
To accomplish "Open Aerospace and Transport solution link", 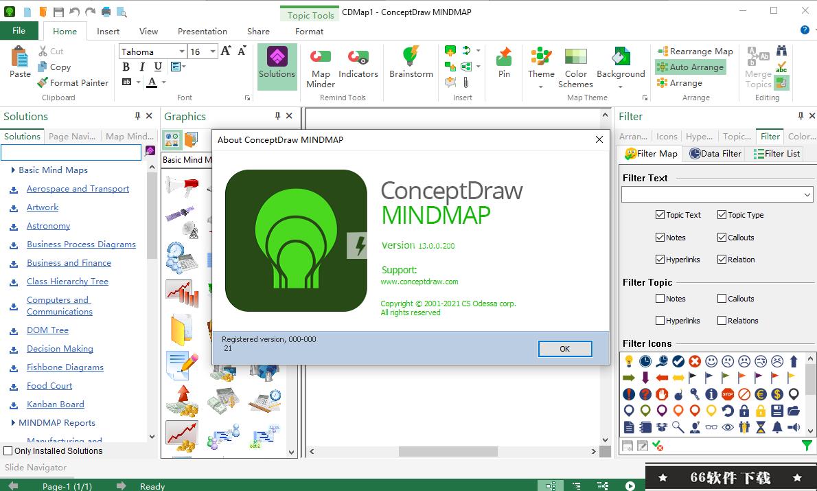I will 78,189.
